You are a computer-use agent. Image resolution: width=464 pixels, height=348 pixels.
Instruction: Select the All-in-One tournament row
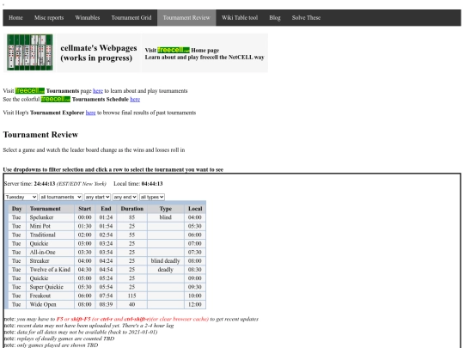pos(107,252)
